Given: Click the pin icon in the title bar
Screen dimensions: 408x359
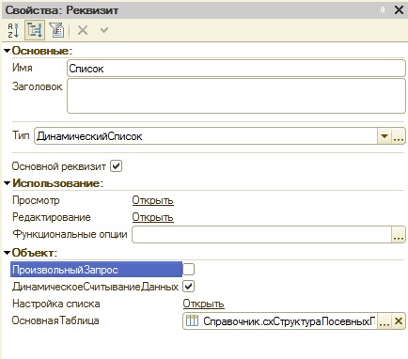Looking at the screenshot, I should 383,10.
